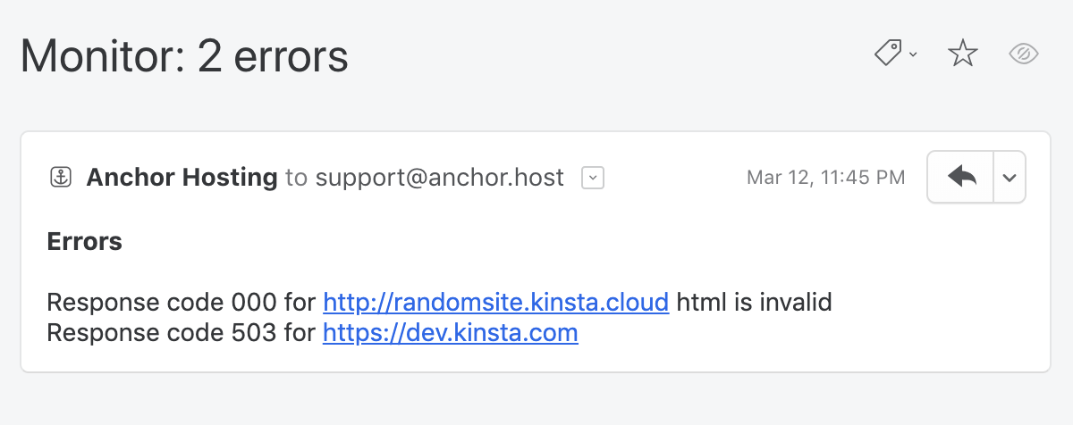
Task: Toggle the crossed-out eye follow icon
Action: (1023, 54)
